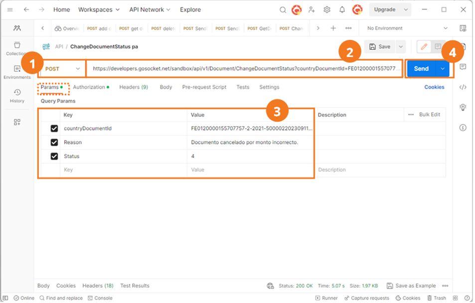Open the two-pane view icon in footer
Viewport: 475px width, 303px height.
tap(455, 299)
